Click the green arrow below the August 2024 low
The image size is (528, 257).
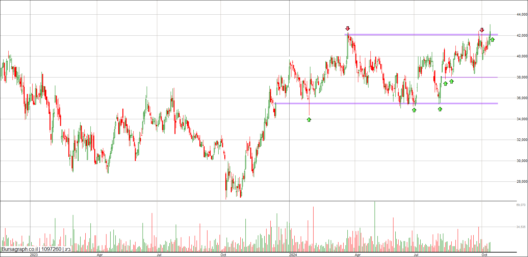click(440, 109)
